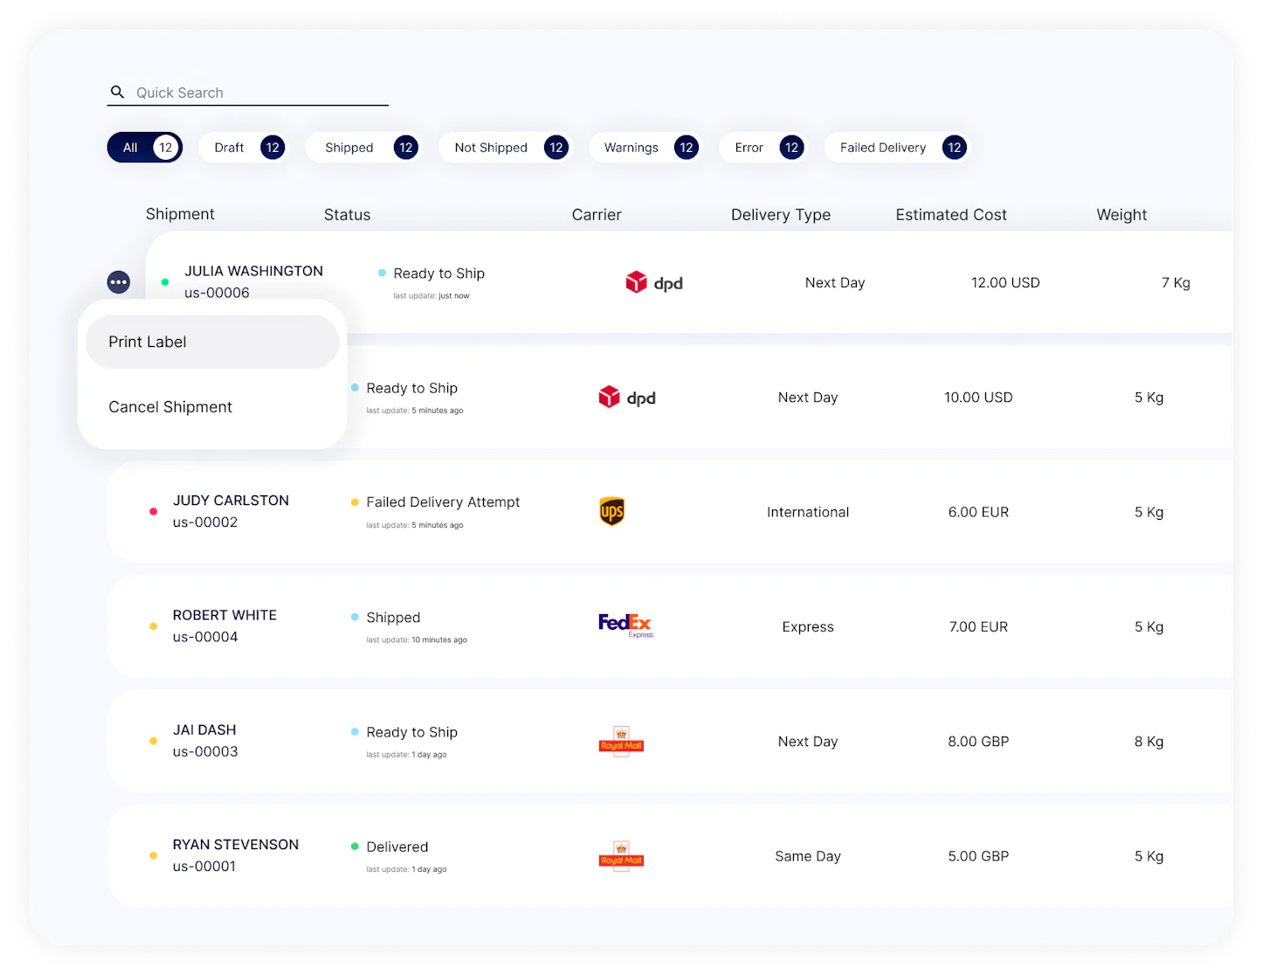Viewport: 1263px width, 975px height.
Task: Click the 12.00 USD estimated cost
Action: (x=1005, y=282)
